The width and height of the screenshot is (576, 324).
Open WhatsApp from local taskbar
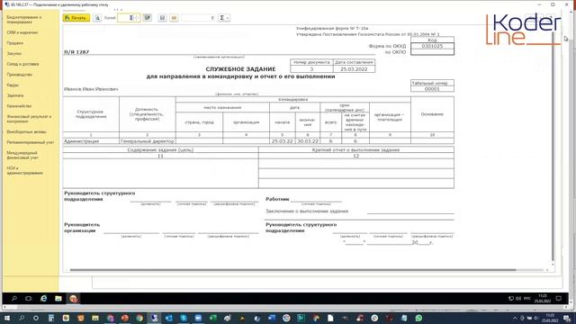coord(418,318)
